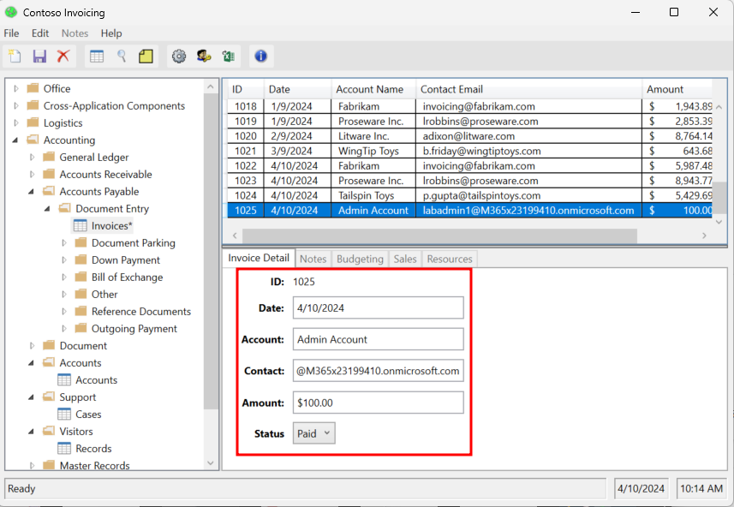Screen dimensions: 734x507
Task: Click the Office folder icon
Action: point(33,88)
